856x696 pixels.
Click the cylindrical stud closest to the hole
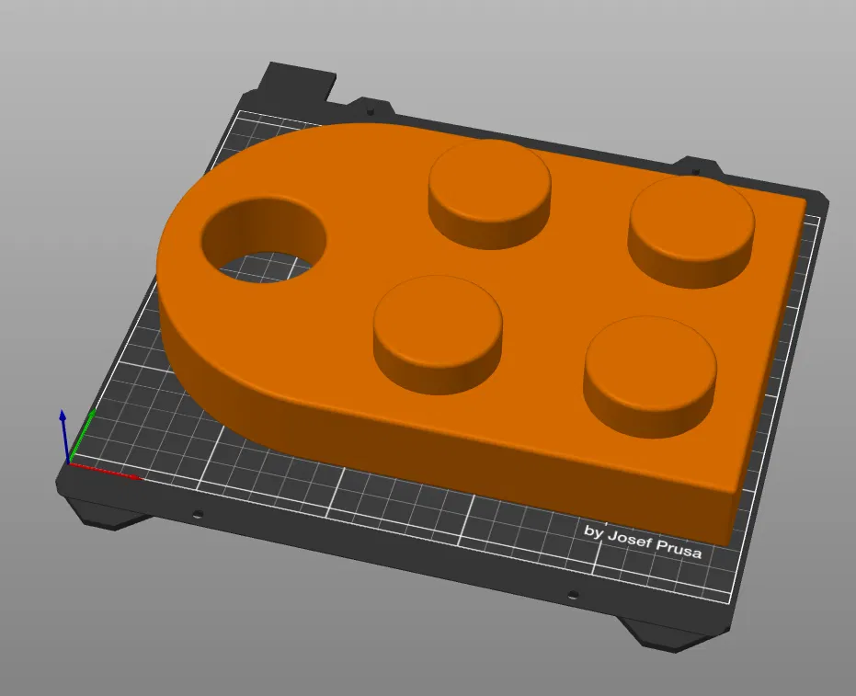(x=438, y=334)
